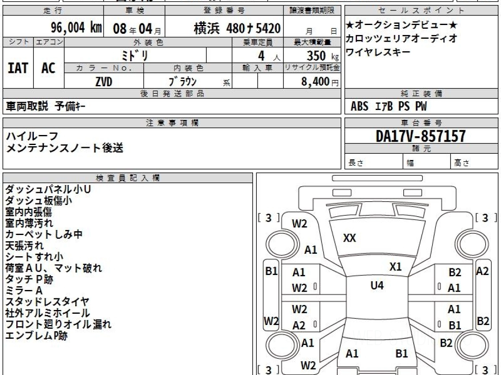Click the registration number 横浜 480 5420

tap(237, 28)
